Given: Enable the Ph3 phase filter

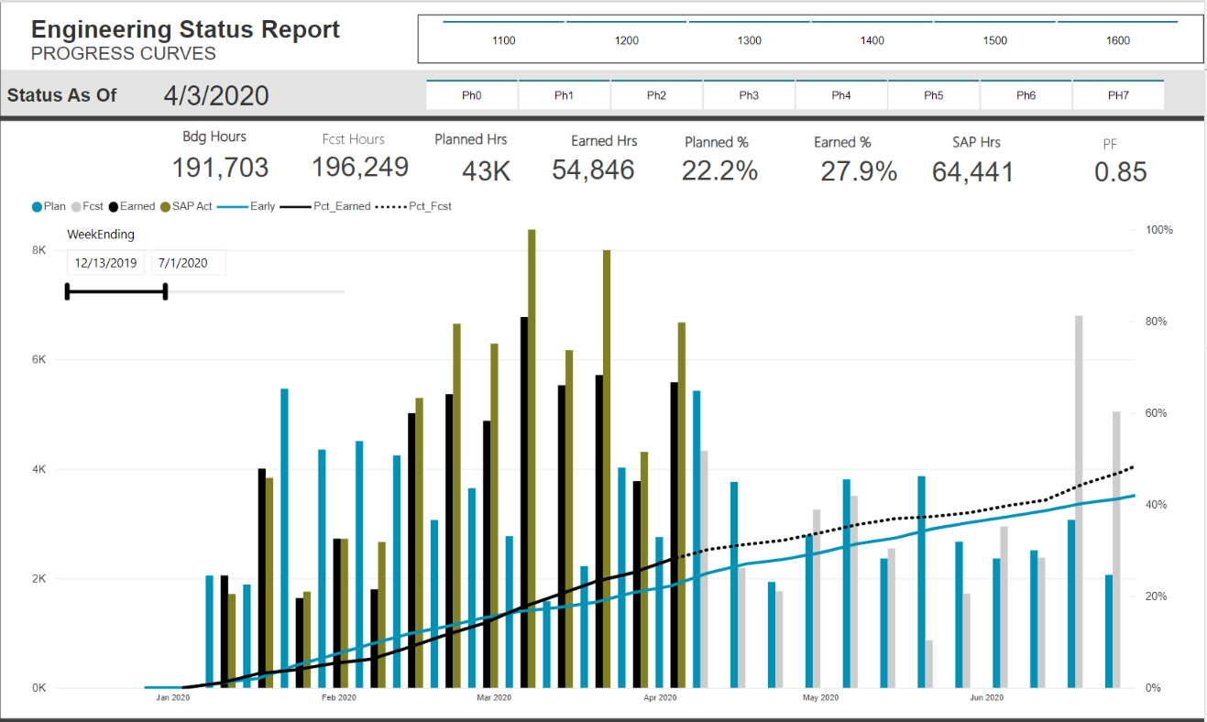Looking at the screenshot, I should click(x=749, y=93).
